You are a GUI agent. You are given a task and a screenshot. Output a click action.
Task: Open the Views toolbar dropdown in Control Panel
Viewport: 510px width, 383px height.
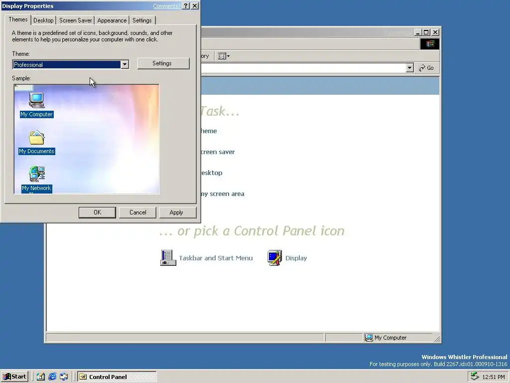224,56
